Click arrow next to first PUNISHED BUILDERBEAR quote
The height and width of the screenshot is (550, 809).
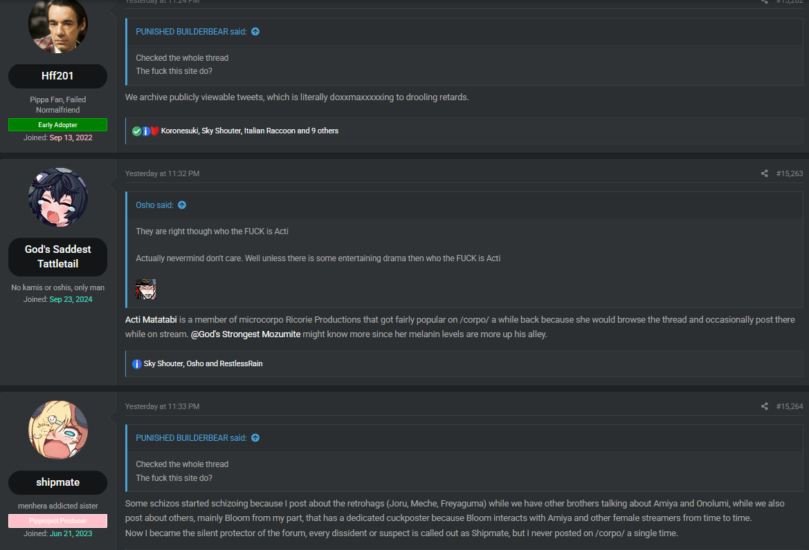(x=255, y=32)
